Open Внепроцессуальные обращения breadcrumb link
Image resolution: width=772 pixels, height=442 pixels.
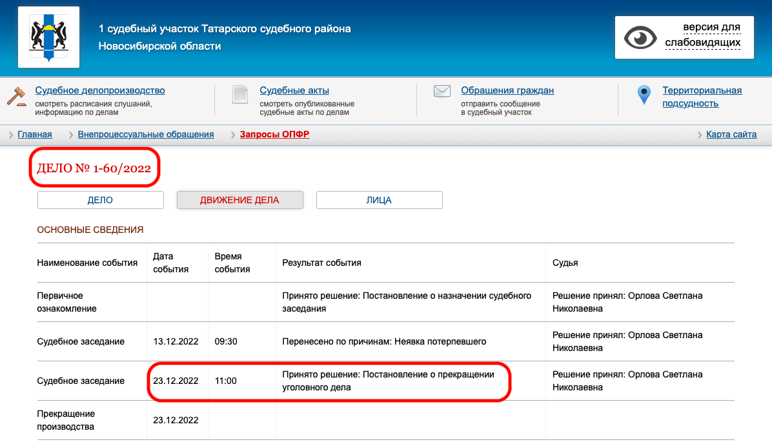145,134
